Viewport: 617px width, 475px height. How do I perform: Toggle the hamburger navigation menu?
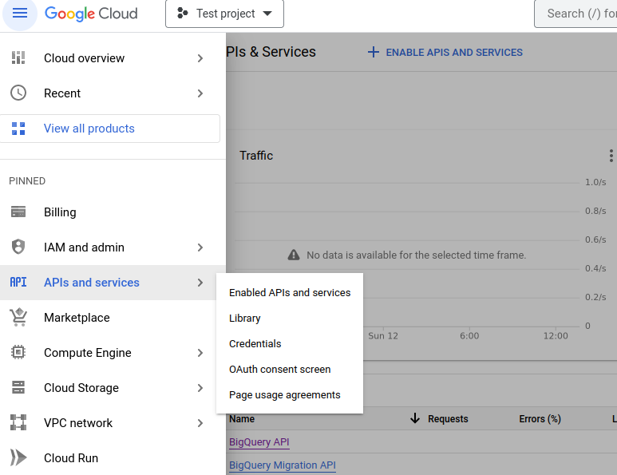click(x=20, y=14)
